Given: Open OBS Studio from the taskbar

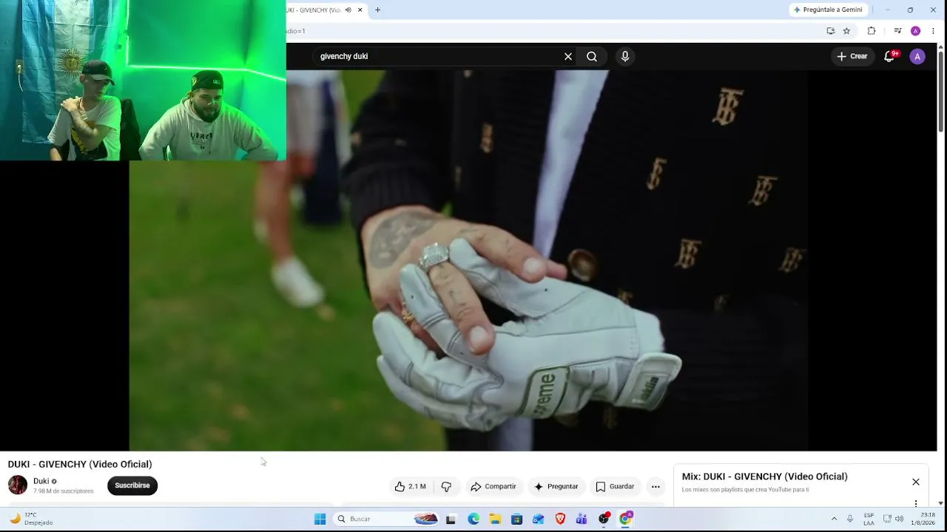Looking at the screenshot, I should tap(604, 519).
